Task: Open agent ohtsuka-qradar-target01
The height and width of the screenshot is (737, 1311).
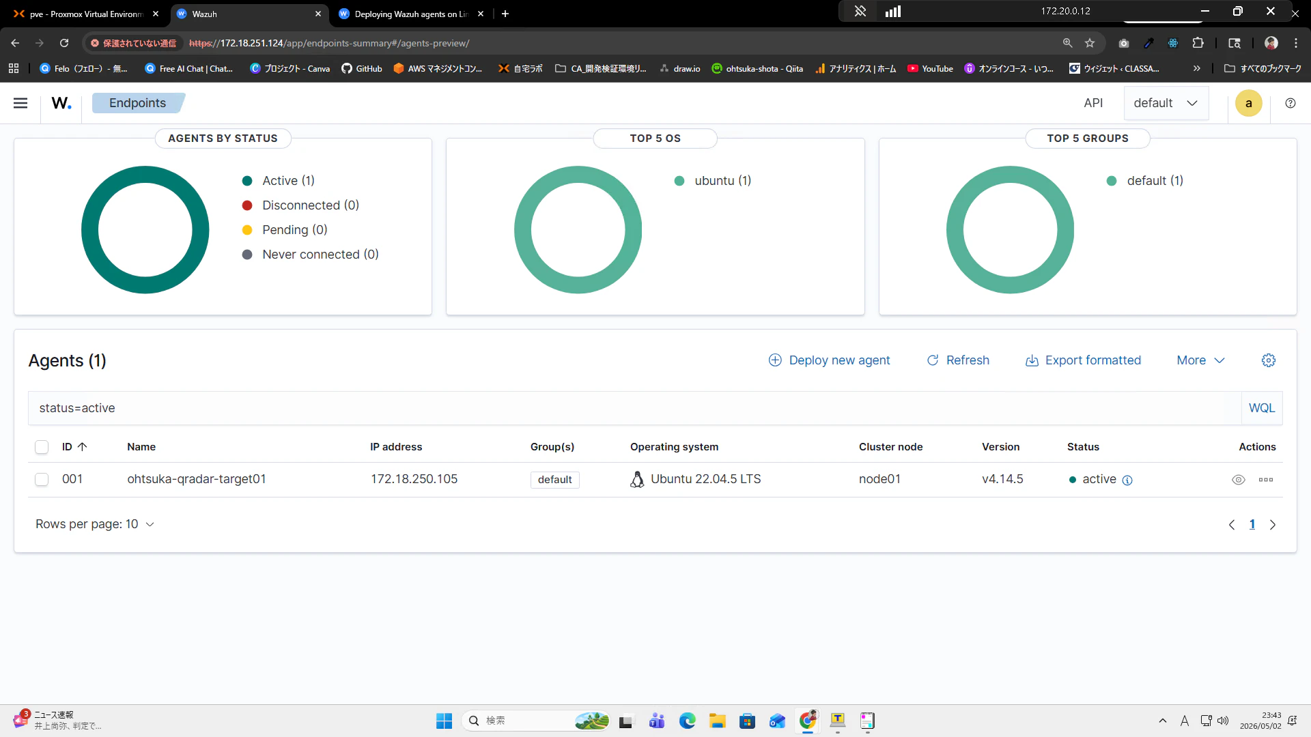Action: coord(197,479)
